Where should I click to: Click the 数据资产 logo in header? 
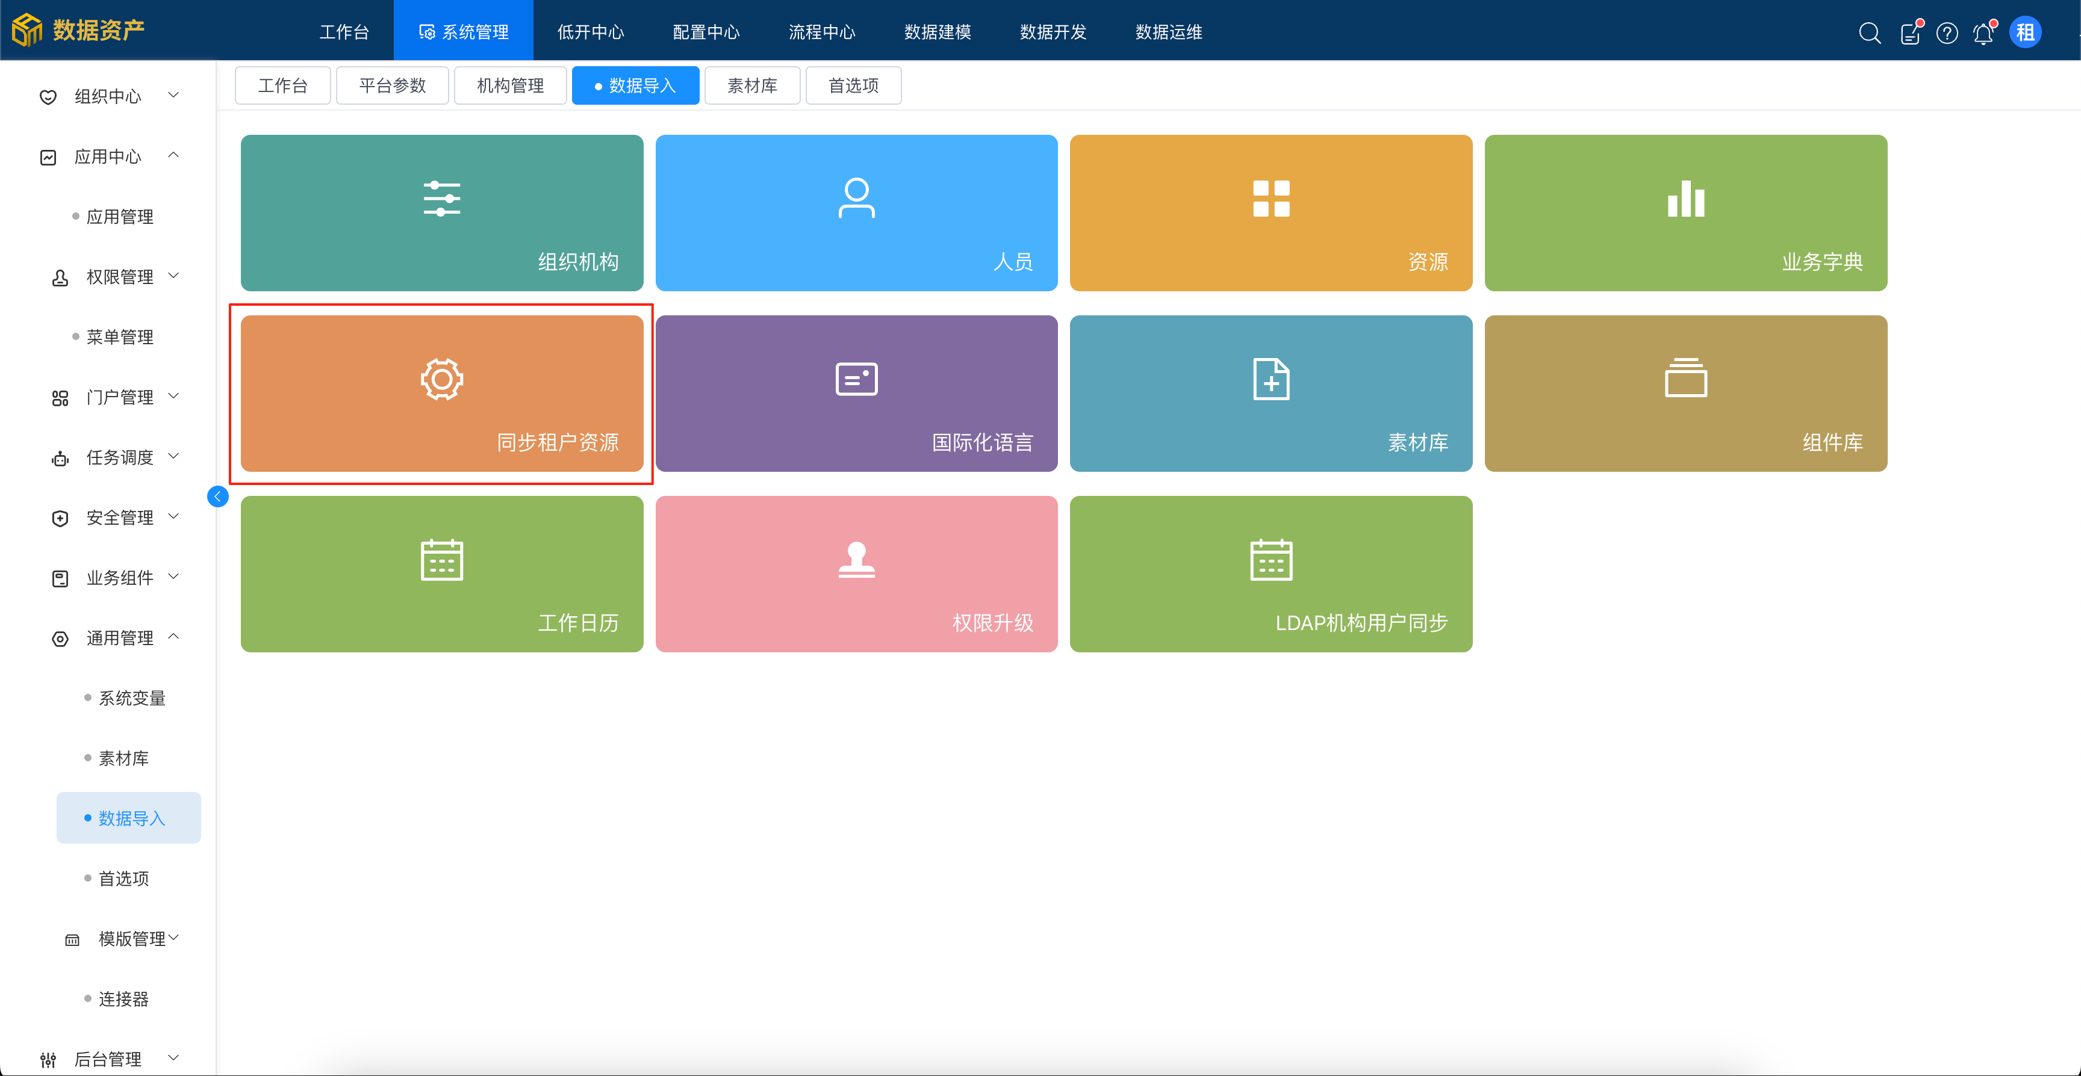coord(78,30)
